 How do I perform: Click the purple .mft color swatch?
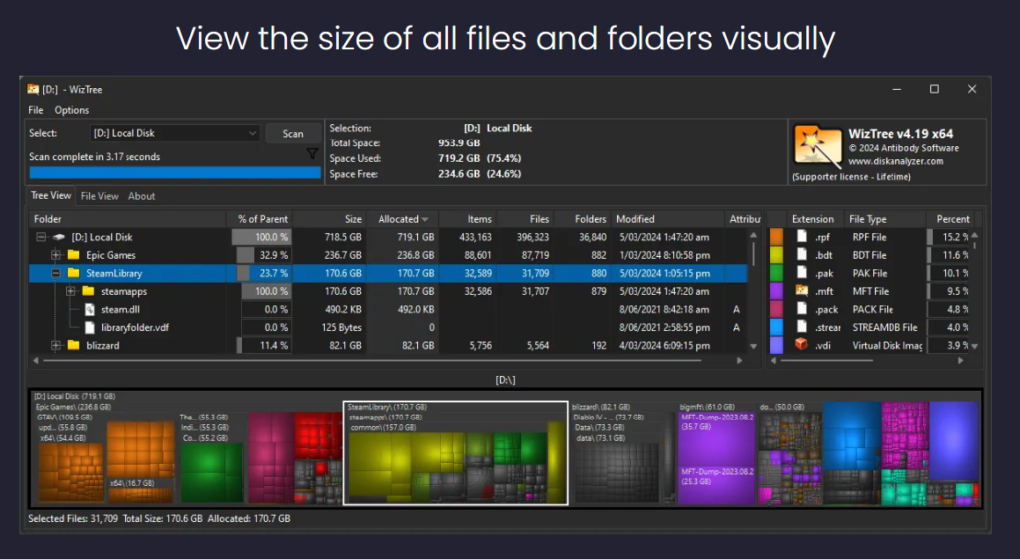click(776, 291)
